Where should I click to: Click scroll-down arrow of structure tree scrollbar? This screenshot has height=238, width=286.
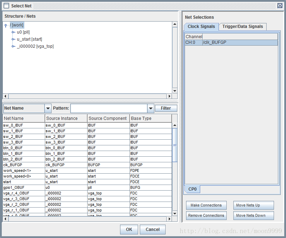tap(175, 91)
